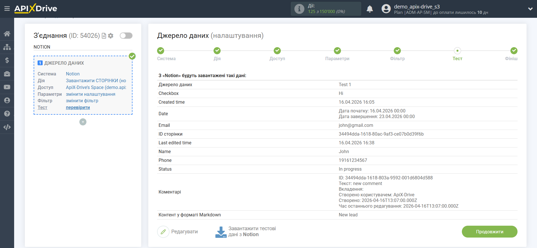Click the Name value 'John'
The image size is (537, 248).
click(344, 152)
